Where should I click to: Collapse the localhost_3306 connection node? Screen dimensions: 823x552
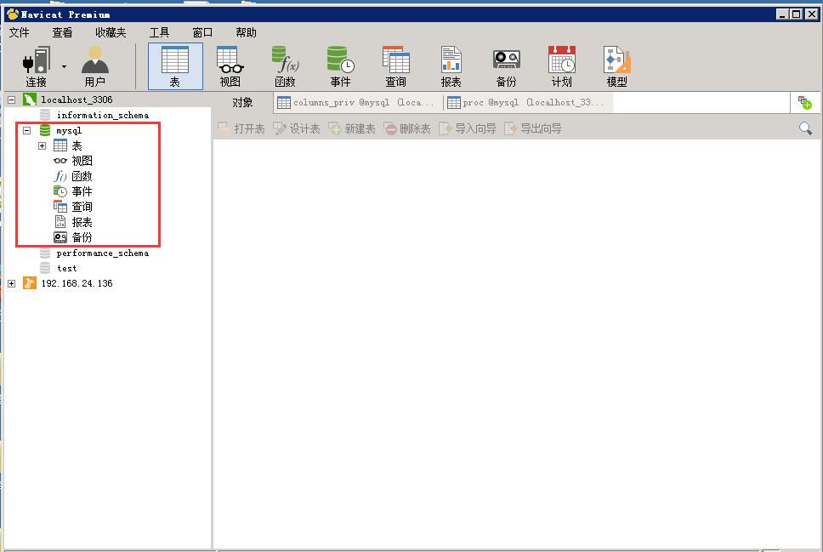12,100
